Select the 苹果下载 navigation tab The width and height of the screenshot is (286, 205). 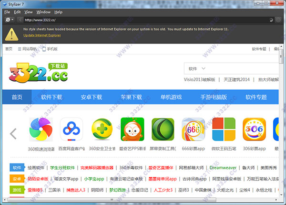coord(131,97)
